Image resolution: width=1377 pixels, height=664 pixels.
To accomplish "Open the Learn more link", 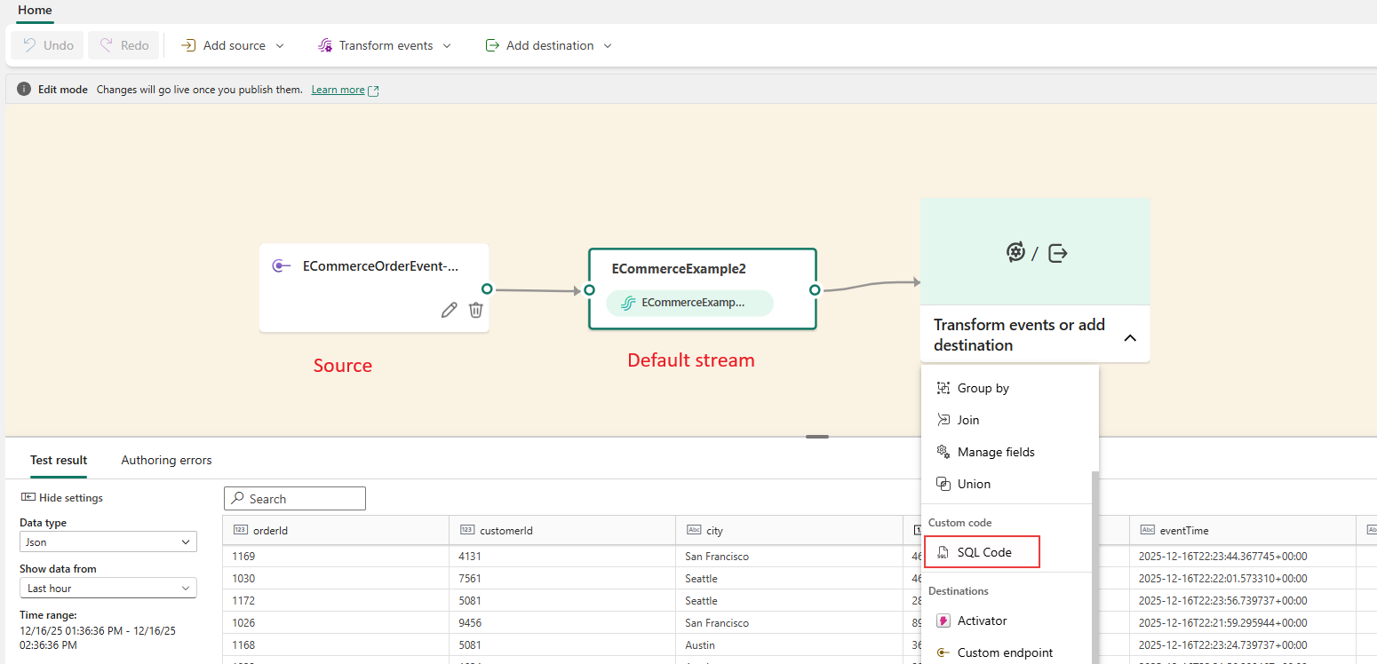I will [x=338, y=89].
